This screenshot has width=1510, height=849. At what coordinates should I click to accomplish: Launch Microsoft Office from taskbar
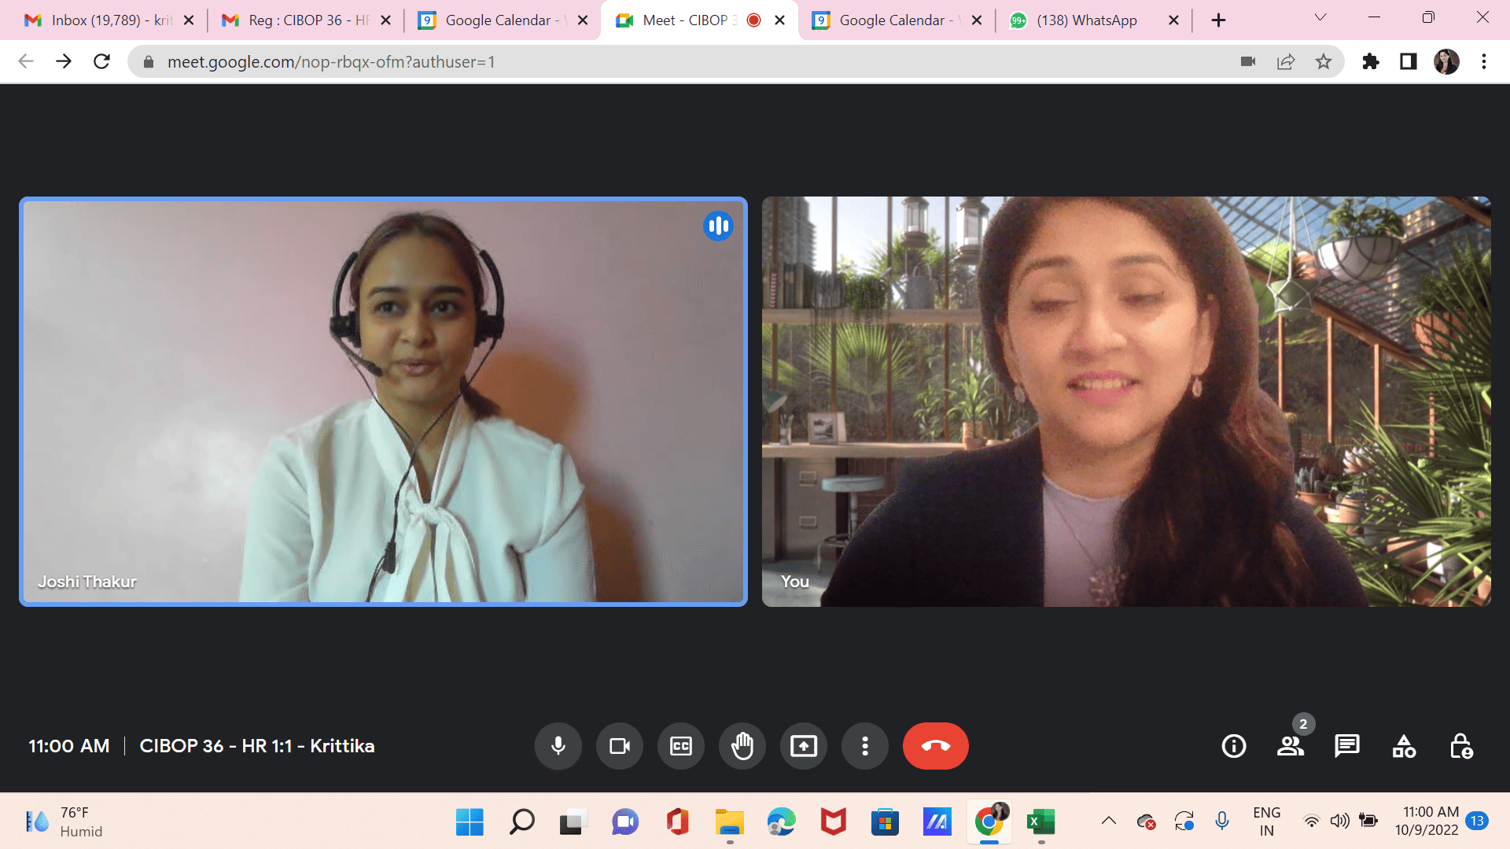click(x=677, y=822)
